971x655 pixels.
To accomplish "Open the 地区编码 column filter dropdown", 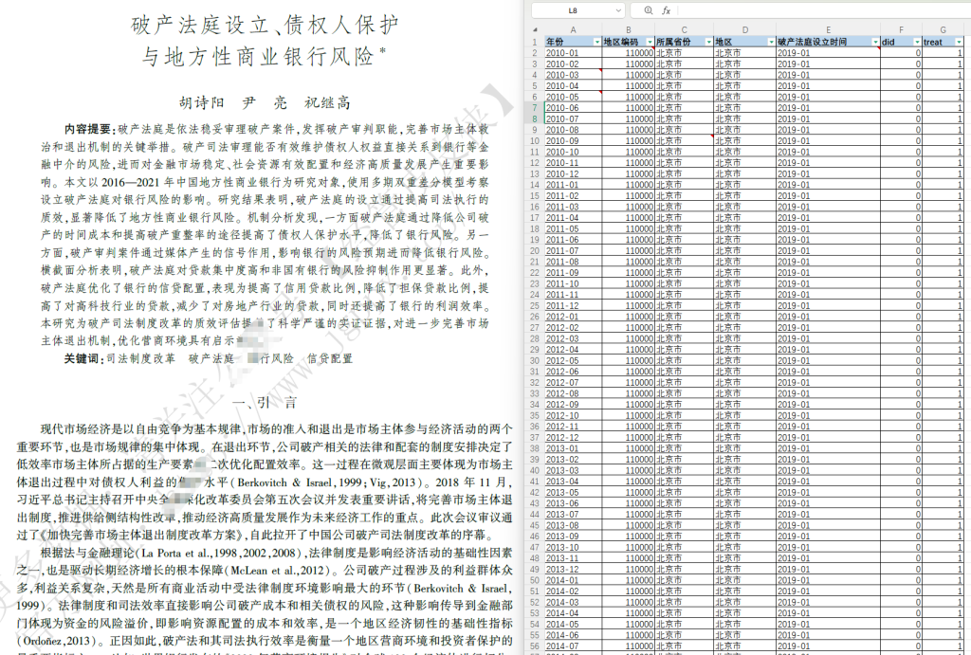I will pyautogui.click(x=649, y=43).
